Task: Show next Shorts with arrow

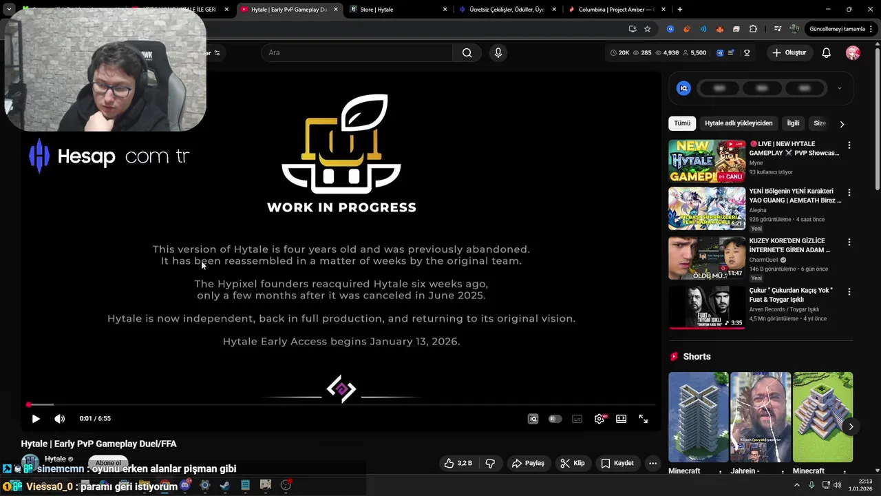Action: (851, 426)
